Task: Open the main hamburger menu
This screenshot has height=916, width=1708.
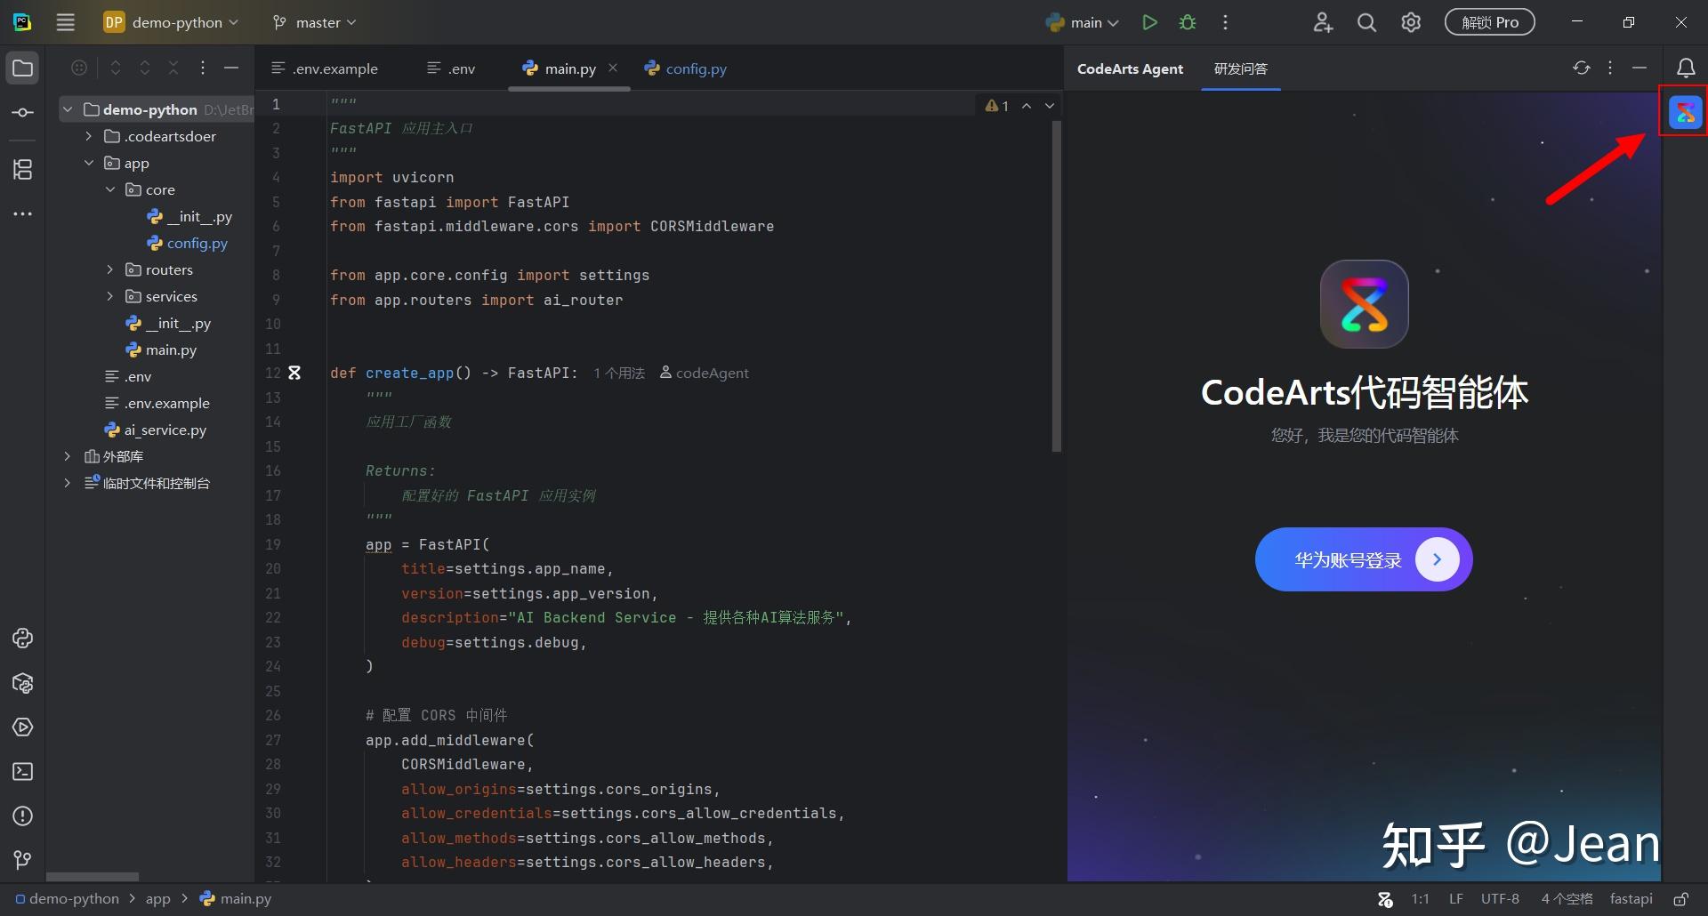Action: tap(65, 22)
